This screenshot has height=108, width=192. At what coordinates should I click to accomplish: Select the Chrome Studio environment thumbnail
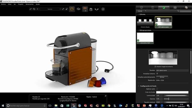click(145, 22)
